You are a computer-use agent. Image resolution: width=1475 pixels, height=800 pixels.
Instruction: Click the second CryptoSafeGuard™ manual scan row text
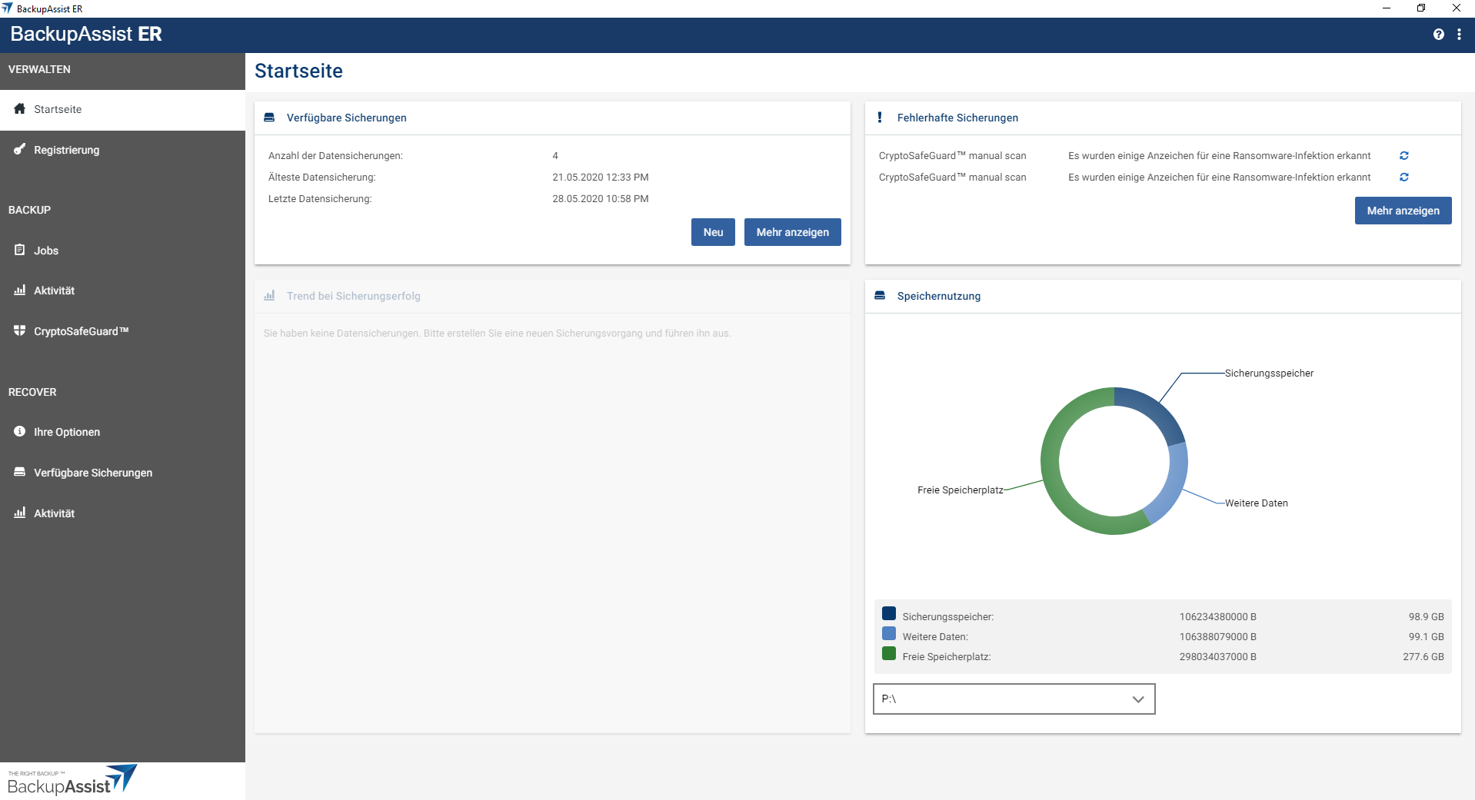click(x=952, y=177)
